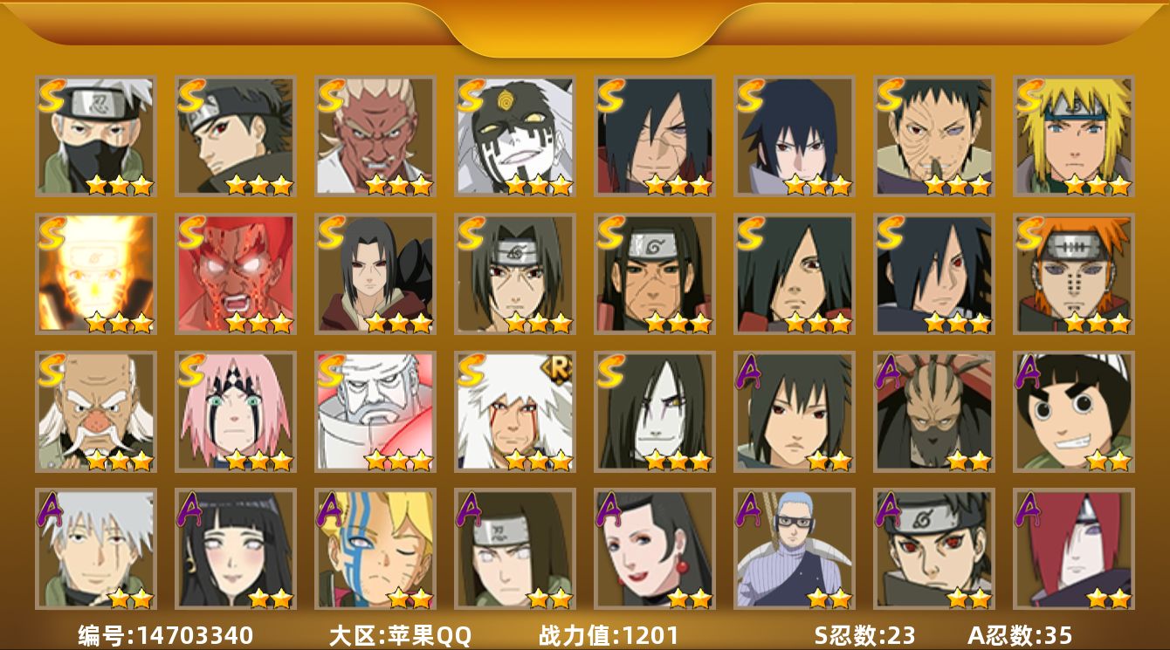The image size is (1170, 650).
Task: Select white-haired Jiraiya portrait with R badge
Action: [515, 412]
